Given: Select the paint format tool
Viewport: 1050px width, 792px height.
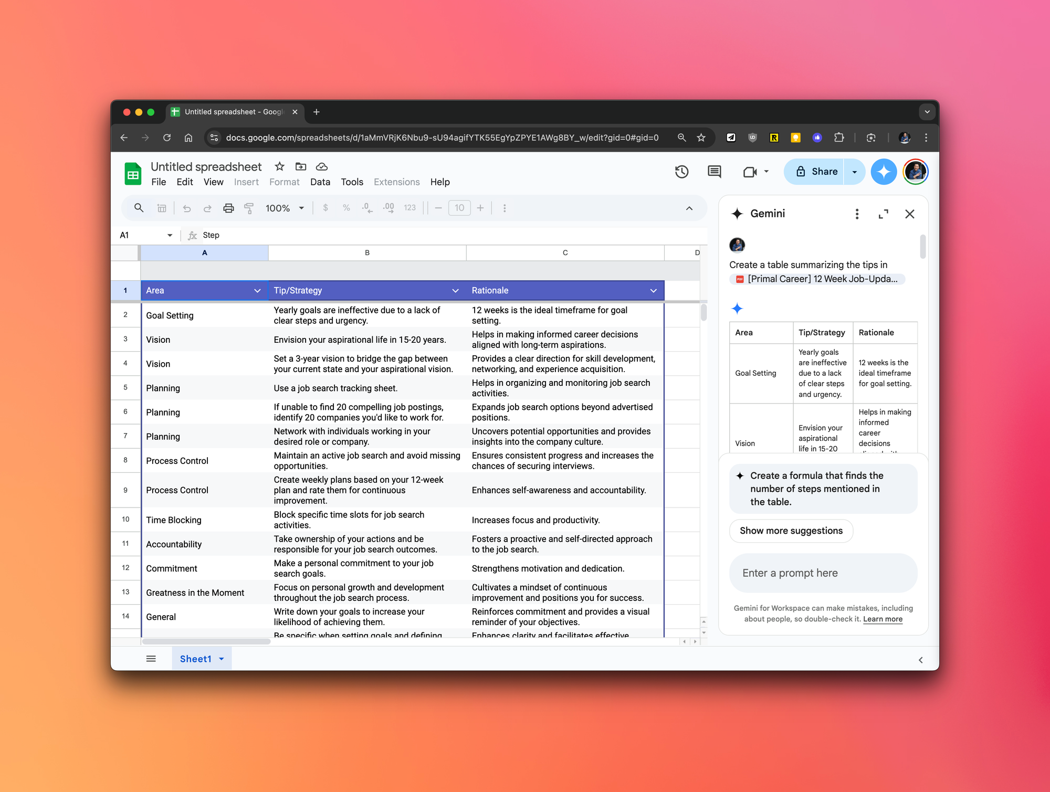Looking at the screenshot, I should pos(249,208).
